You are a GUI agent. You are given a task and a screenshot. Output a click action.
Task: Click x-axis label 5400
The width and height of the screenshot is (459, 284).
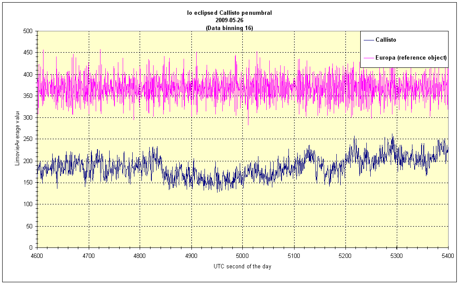click(x=448, y=256)
